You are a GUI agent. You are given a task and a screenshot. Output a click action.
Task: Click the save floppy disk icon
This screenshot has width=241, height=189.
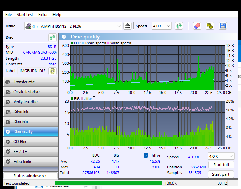click(x=223, y=26)
